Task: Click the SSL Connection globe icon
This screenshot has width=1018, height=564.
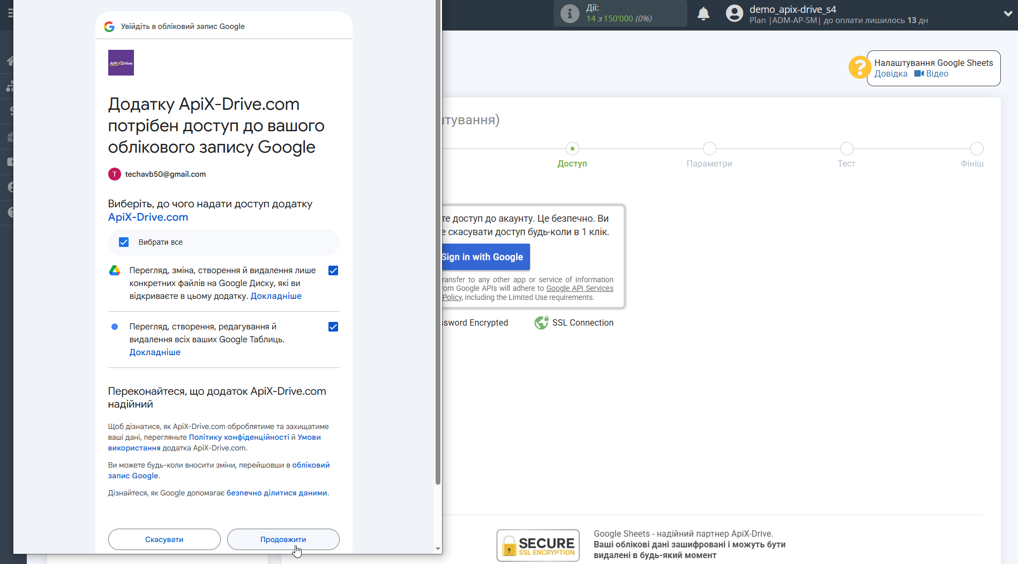Action: click(542, 323)
